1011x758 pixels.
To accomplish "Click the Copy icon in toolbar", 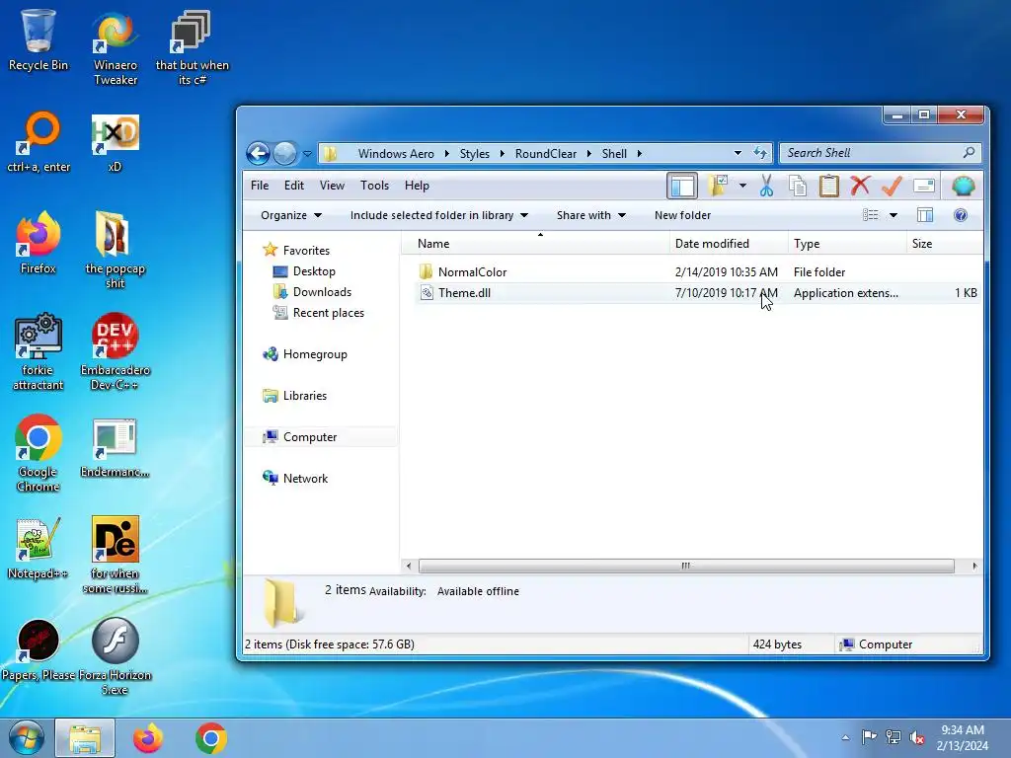I will 798,187.
